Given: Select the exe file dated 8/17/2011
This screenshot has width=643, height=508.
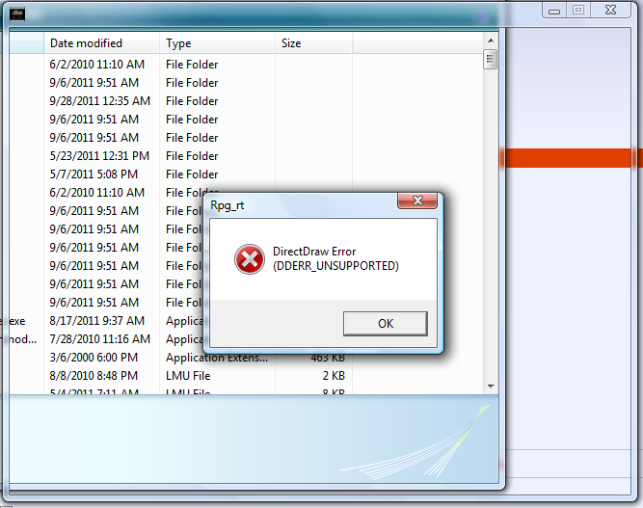Looking at the screenshot, I should pyautogui.click(x=107, y=321).
